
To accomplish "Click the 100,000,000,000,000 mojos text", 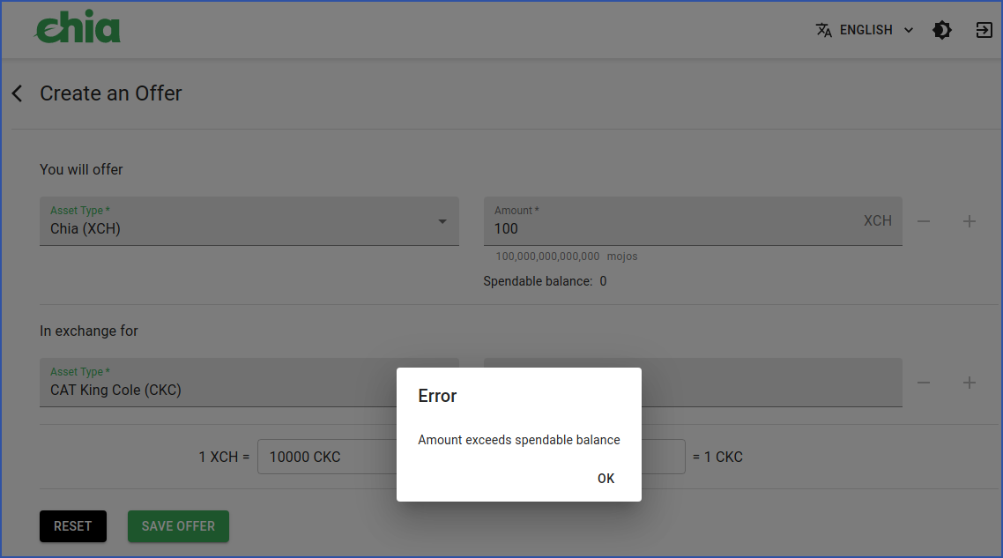I will point(567,256).
